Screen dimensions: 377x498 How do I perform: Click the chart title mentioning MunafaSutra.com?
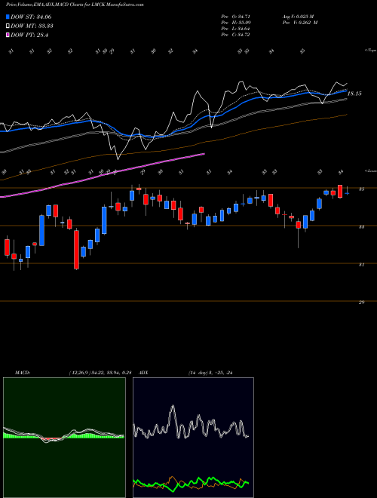tap(75, 5)
